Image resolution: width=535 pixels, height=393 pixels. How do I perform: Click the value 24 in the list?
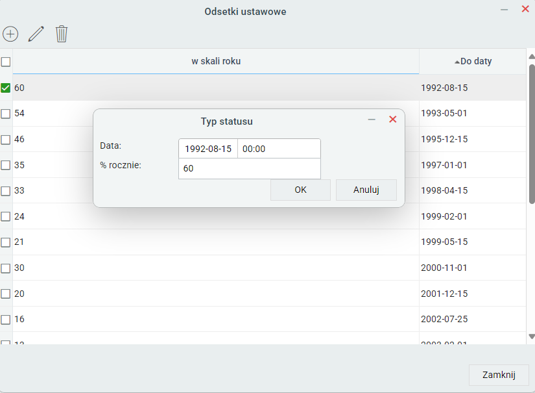click(19, 217)
